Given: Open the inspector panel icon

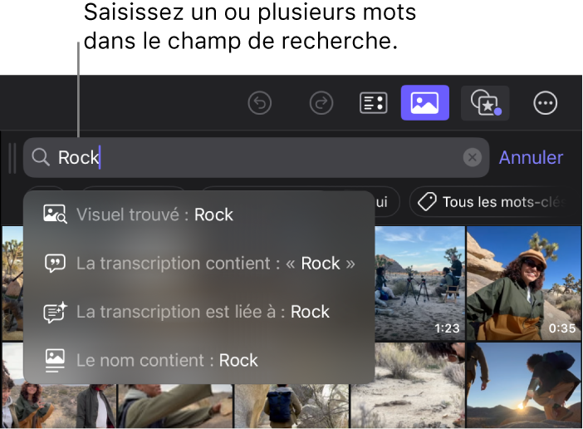Looking at the screenshot, I should pos(373,103).
